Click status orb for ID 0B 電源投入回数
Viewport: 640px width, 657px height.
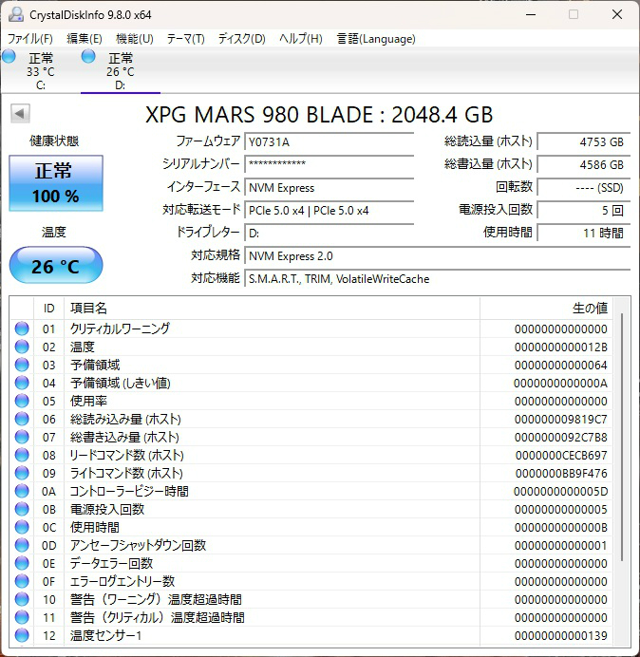point(22,509)
